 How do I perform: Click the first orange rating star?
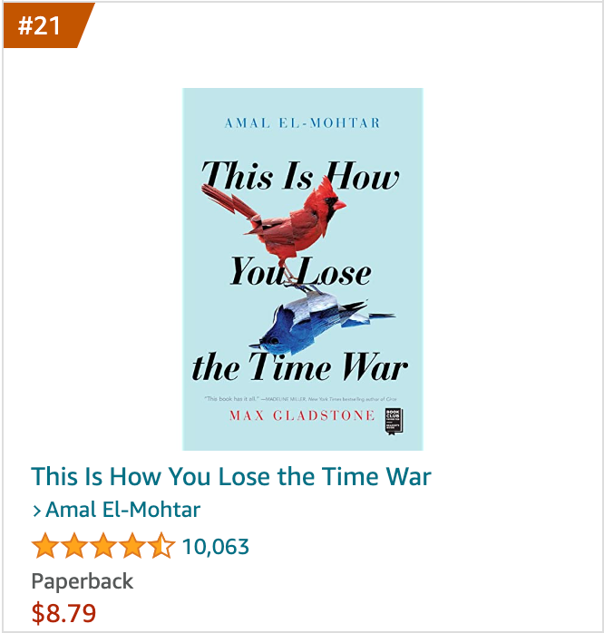tap(45, 545)
